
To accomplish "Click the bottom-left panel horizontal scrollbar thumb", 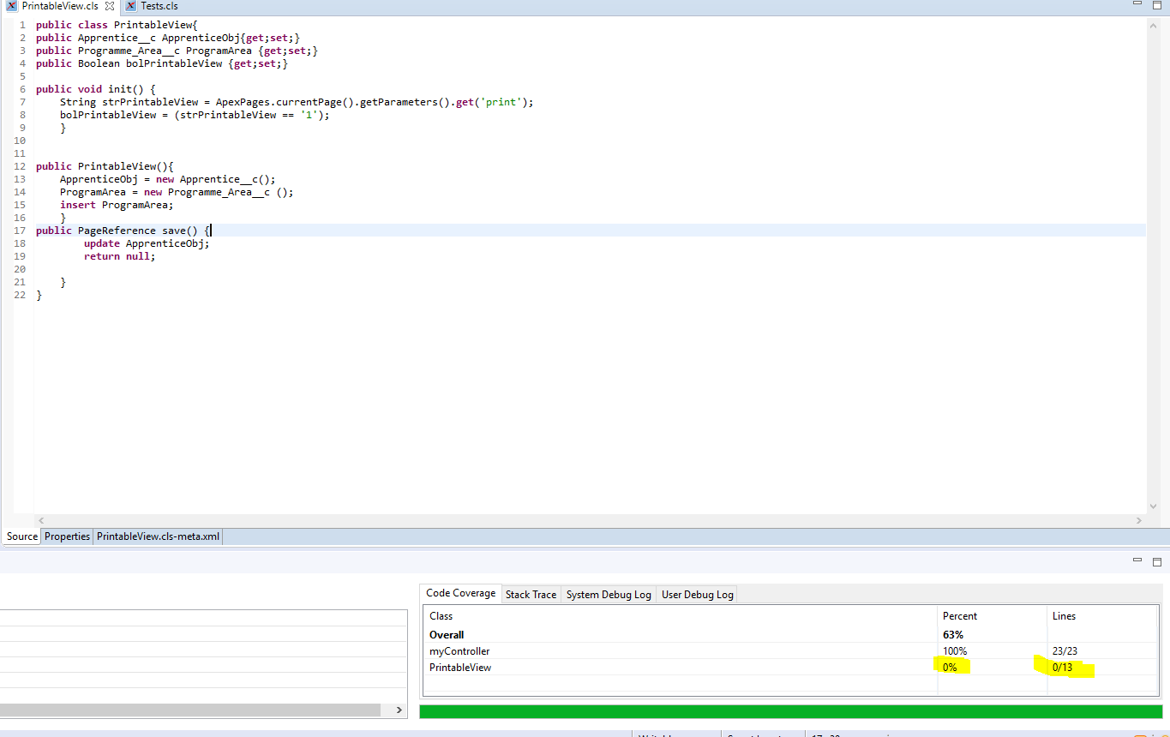I will [x=190, y=710].
